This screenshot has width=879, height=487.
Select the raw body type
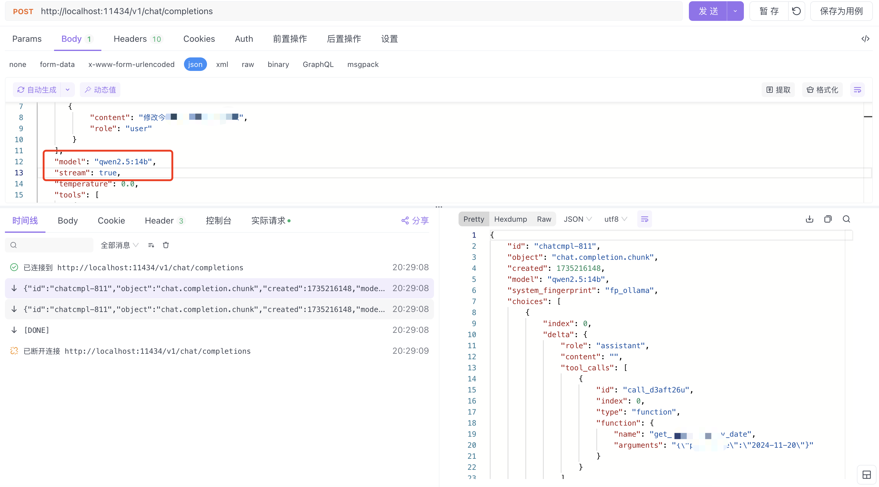point(248,64)
